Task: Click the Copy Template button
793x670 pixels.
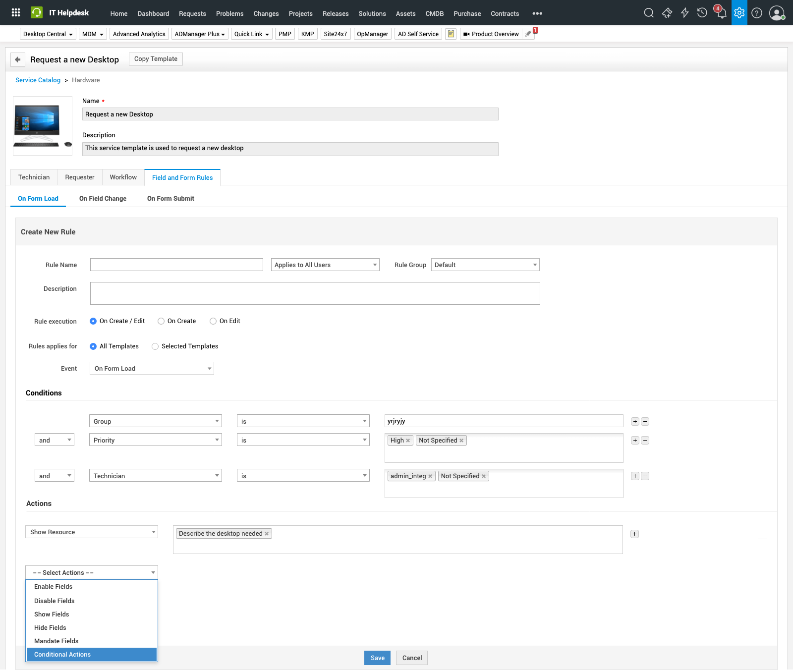Action: pyautogui.click(x=156, y=59)
